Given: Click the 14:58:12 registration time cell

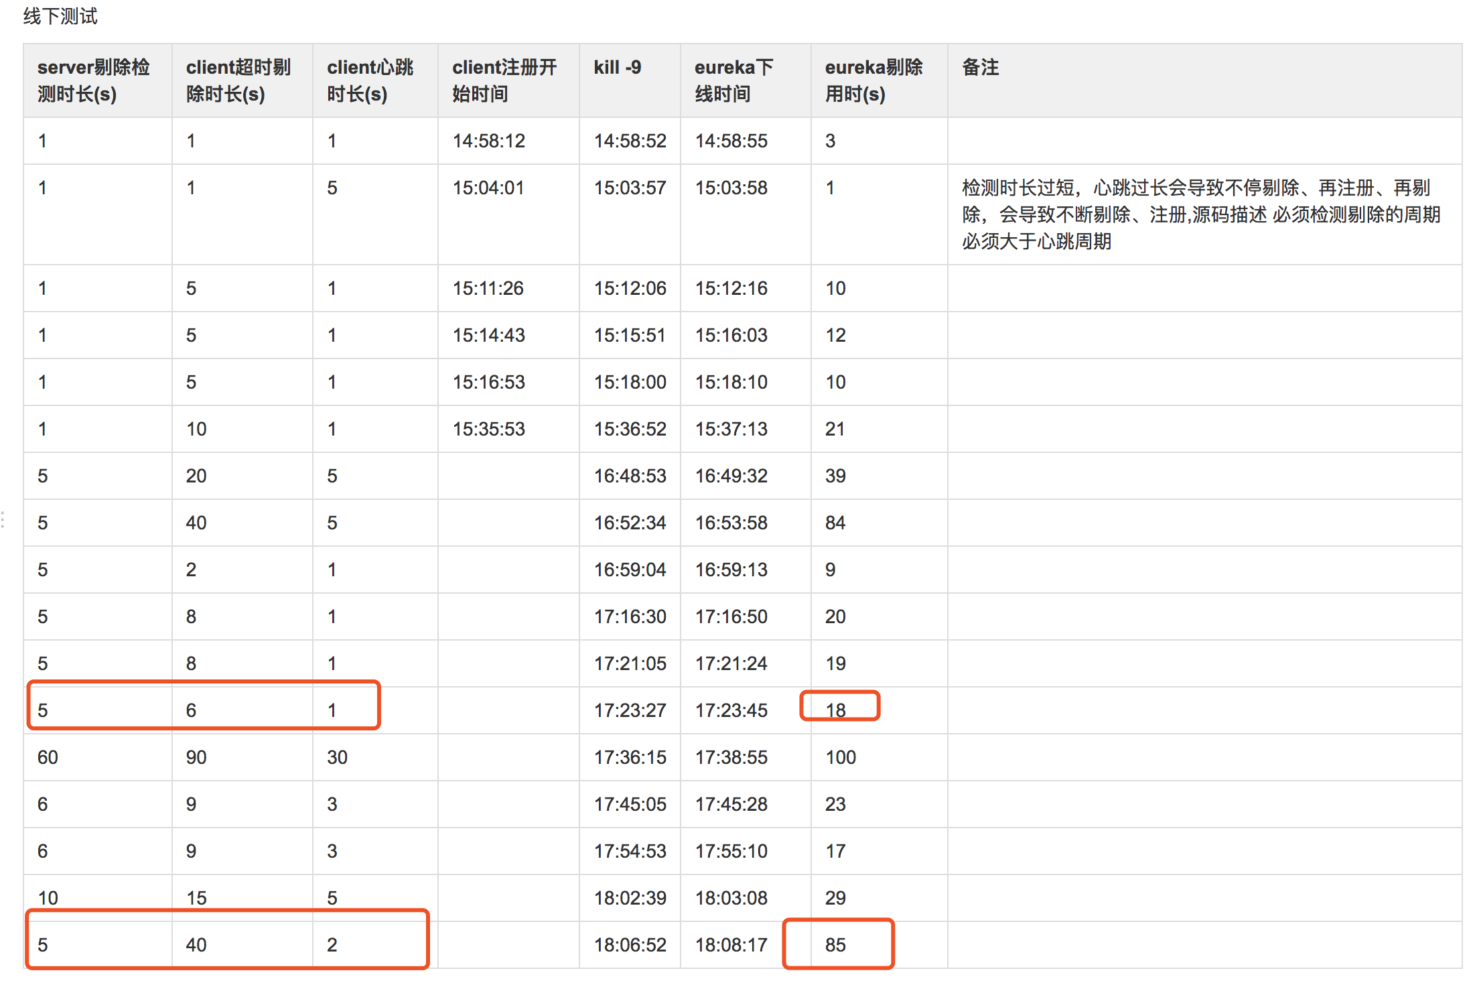Looking at the screenshot, I should 488,141.
